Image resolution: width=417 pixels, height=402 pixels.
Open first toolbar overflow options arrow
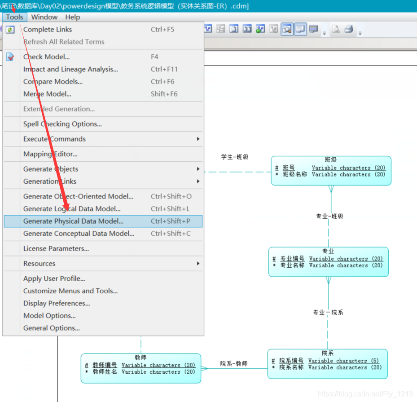325,34
